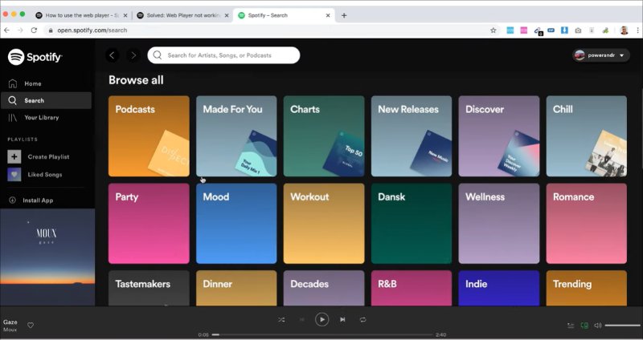Click the artist name Moux
This screenshot has height=340, width=643.
[10, 330]
